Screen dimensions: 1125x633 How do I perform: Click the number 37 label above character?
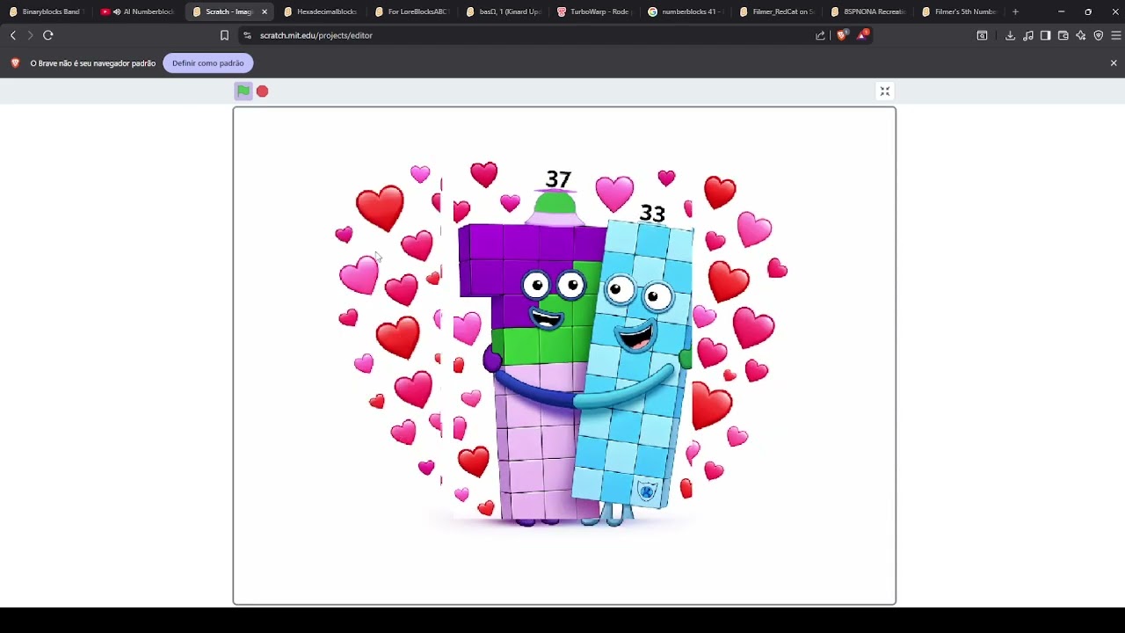click(558, 179)
